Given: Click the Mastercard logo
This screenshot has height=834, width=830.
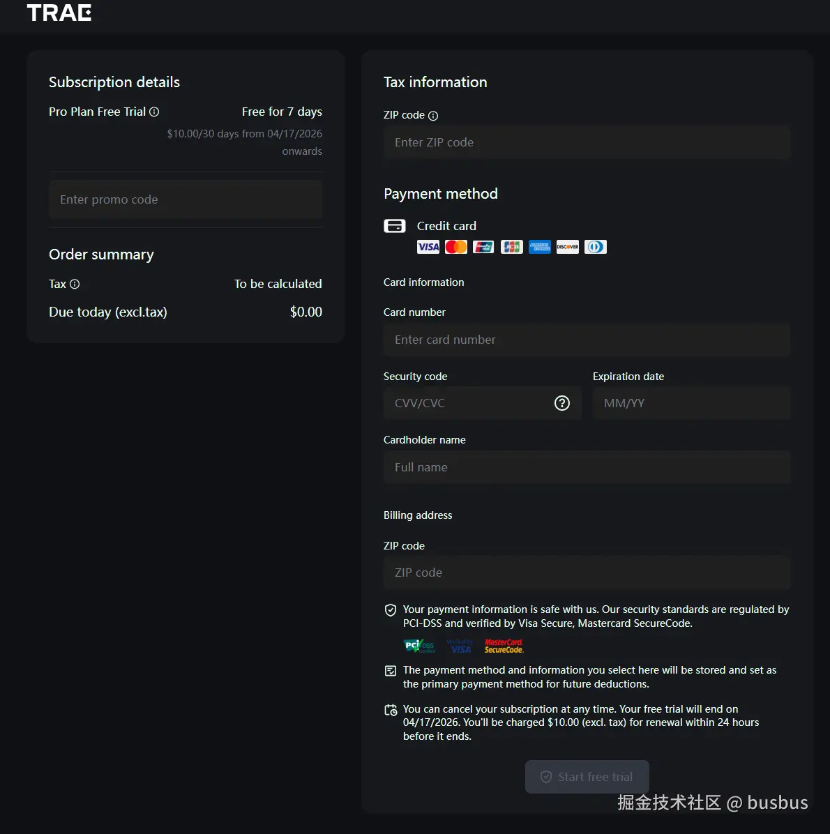Looking at the screenshot, I should [x=456, y=247].
